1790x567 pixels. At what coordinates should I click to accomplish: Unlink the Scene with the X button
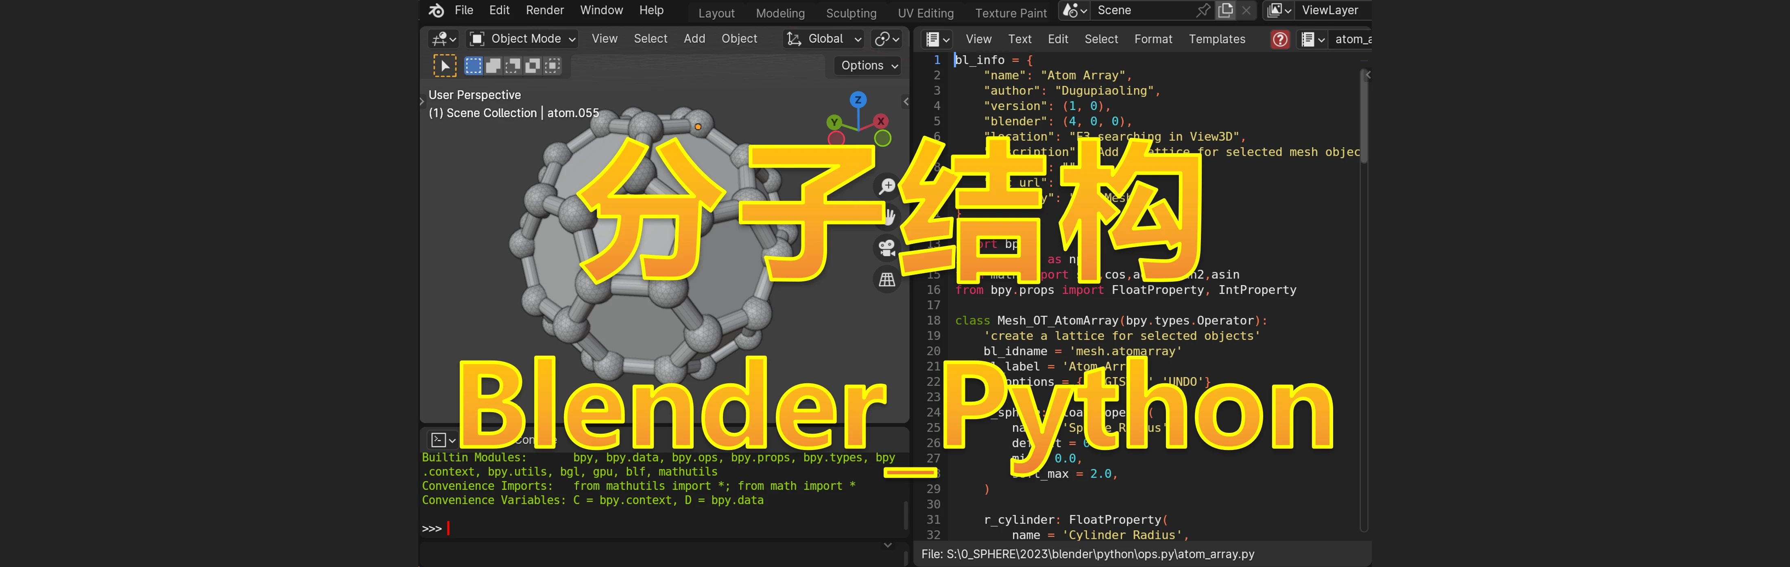[x=1246, y=10]
